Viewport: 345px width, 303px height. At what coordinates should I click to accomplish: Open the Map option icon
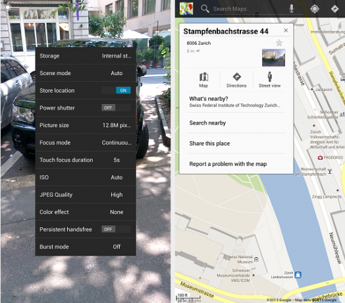pyautogui.click(x=203, y=80)
